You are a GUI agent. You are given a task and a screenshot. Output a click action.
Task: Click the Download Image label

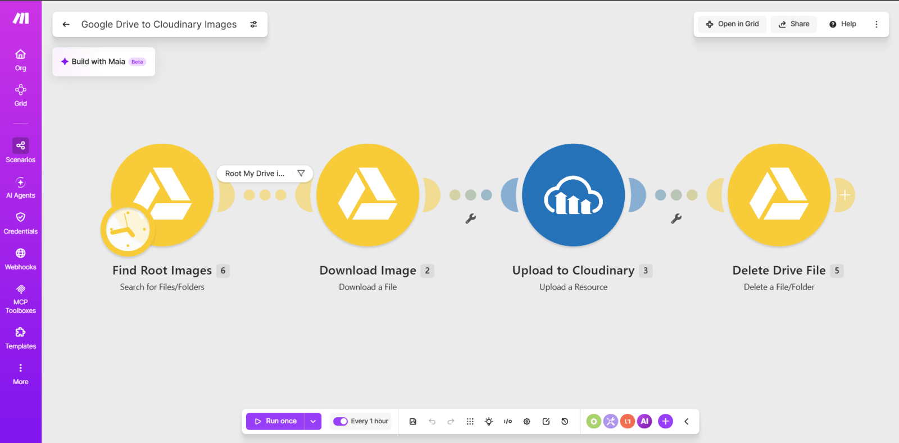pyautogui.click(x=368, y=271)
